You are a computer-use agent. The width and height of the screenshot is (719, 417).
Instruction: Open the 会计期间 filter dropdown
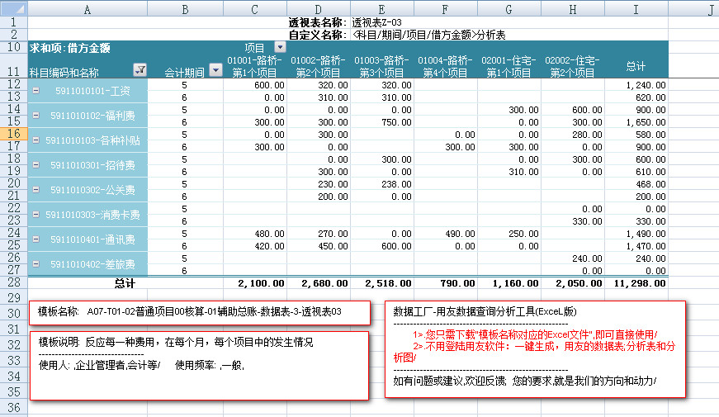(215, 71)
